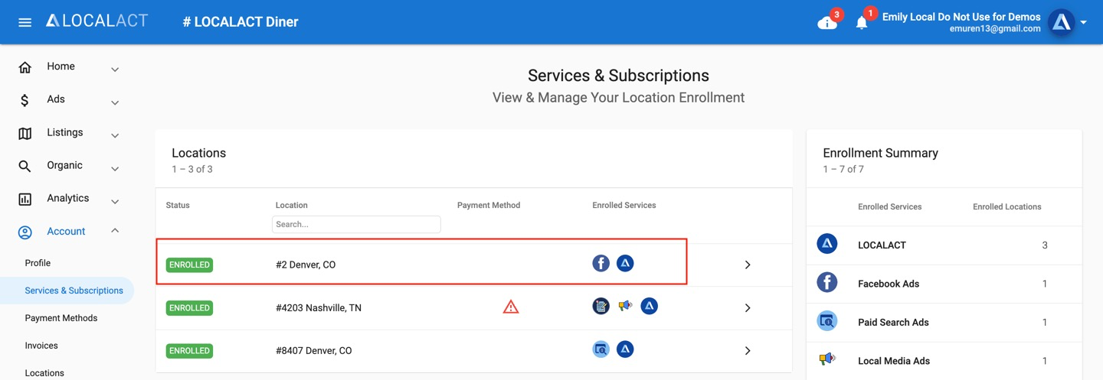Expand the Analytics menu chevron
The height and width of the screenshot is (380, 1103).
(115, 201)
